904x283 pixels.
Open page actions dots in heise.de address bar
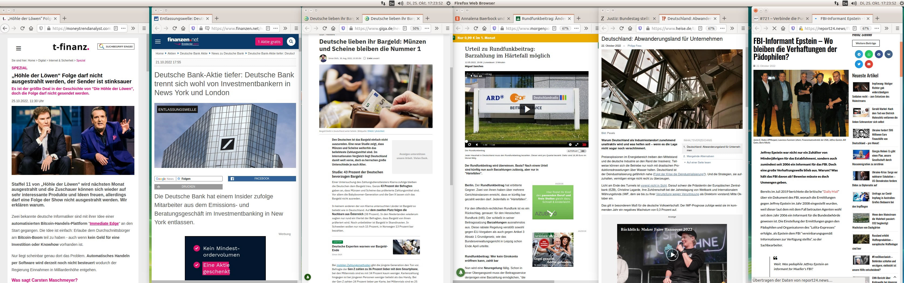tap(722, 28)
